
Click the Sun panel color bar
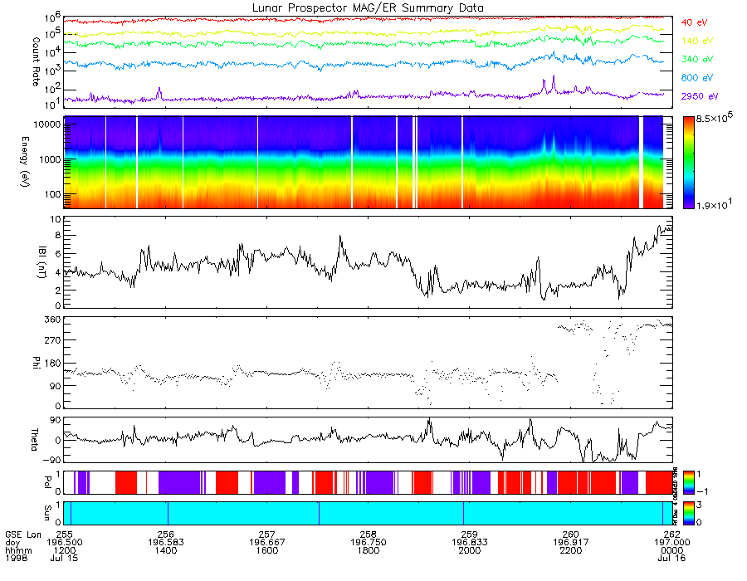tap(688, 513)
